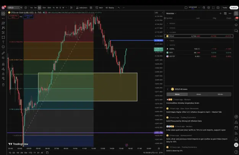Add symbol to watchlist plus button
The height and width of the screenshot is (155, 239).
coord(220,13)
